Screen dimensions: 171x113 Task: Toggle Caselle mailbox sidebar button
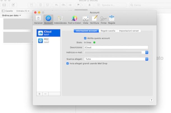point(7,11)
